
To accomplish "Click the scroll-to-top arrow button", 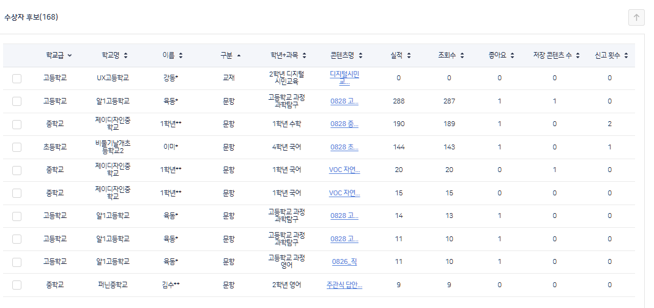I will pyautogui.click(x=636, y=18).
